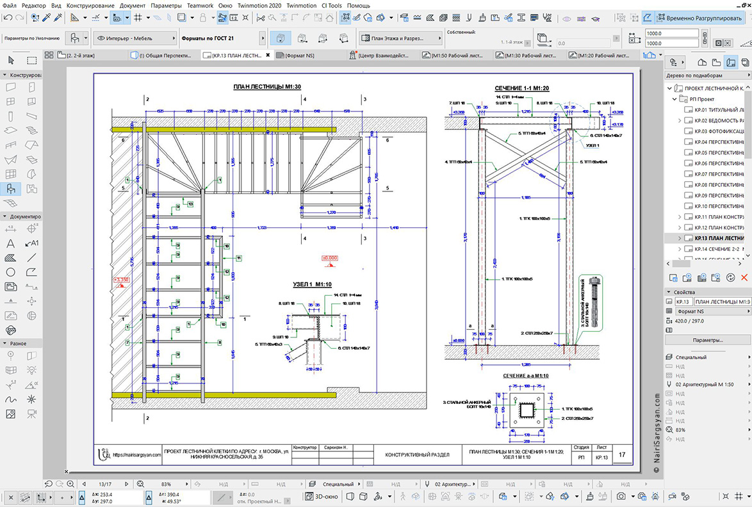Open the Файл menu

(10, 5)
